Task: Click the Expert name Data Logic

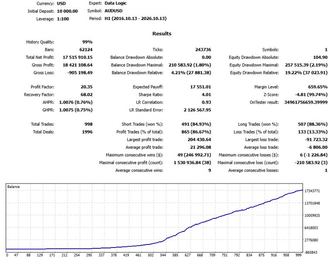Action: click(116, 3)
